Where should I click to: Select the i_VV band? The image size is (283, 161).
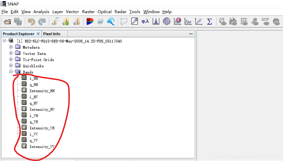(34, 134)
